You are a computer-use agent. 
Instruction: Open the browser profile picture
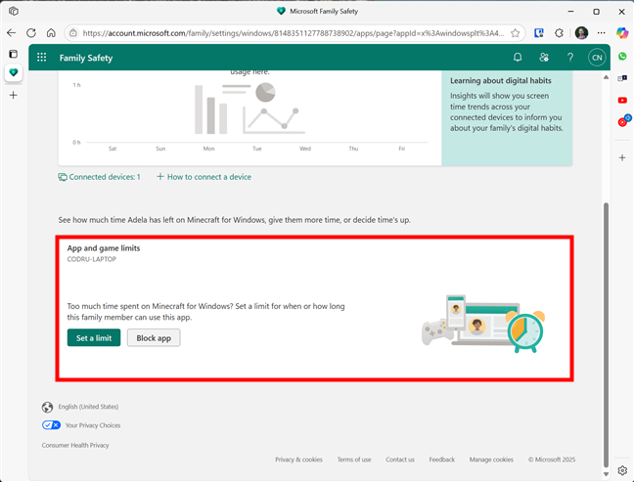581,33
